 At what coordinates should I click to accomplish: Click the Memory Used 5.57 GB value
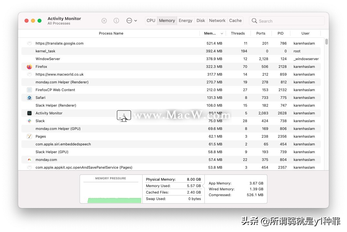click(x=194, y=186)
